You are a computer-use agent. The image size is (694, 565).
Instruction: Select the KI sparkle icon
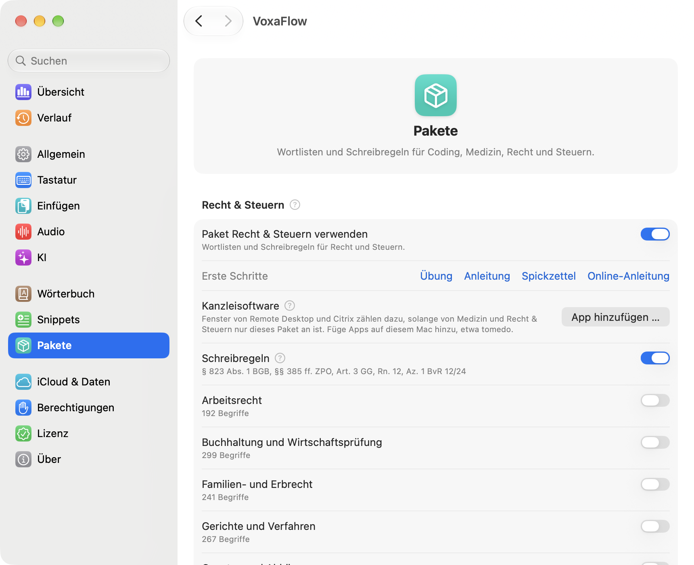tap(23, 257)
